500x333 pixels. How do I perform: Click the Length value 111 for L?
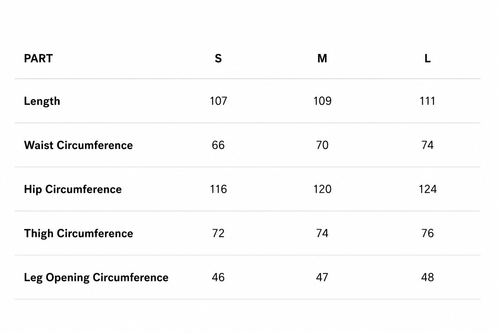(427, 101)
